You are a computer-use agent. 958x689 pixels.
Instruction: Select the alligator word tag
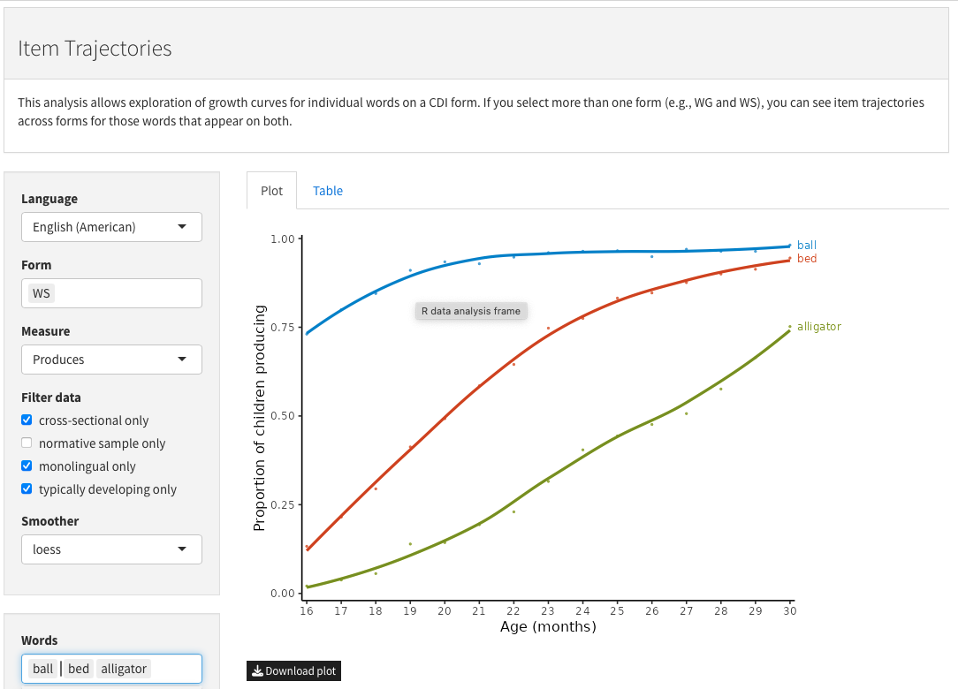124,669
